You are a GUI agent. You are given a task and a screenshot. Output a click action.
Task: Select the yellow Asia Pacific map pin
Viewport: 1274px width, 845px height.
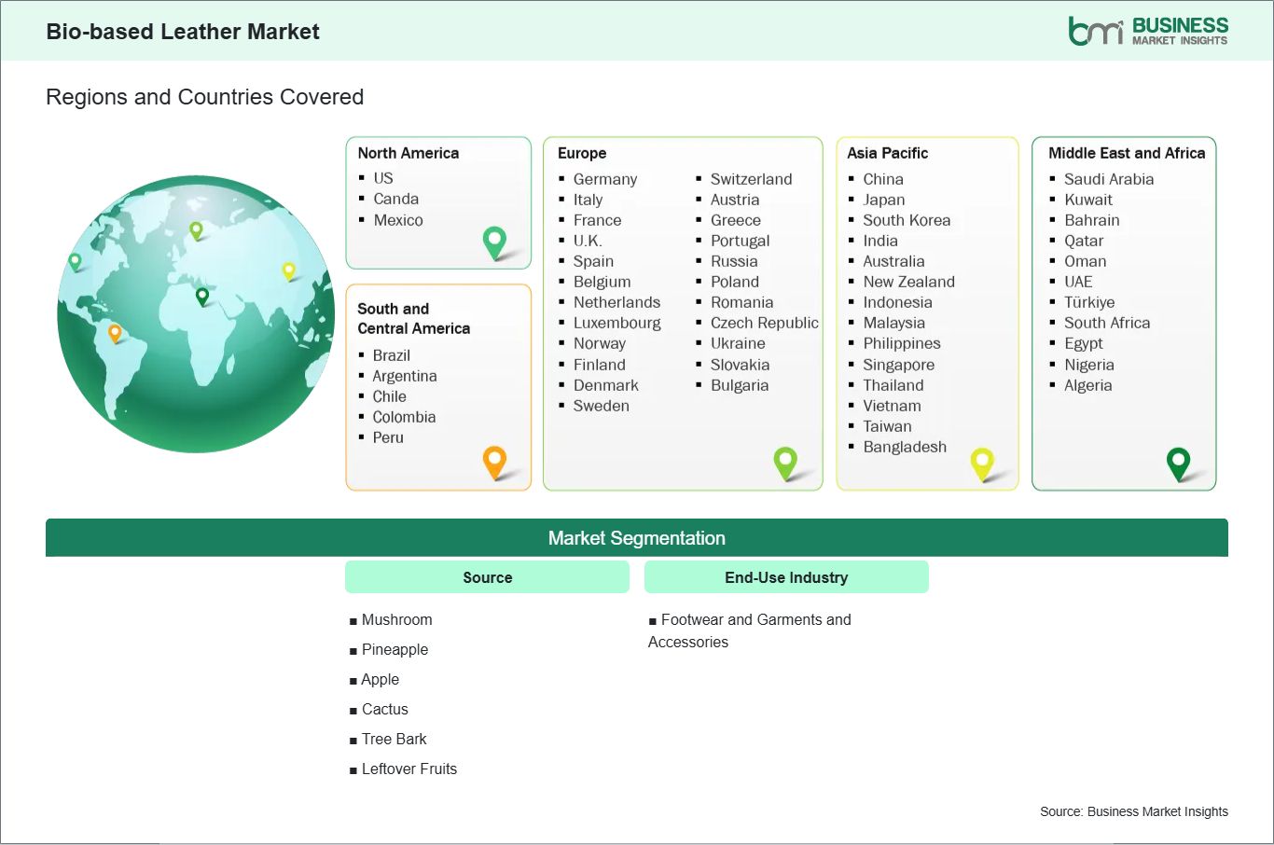(982, 462)
